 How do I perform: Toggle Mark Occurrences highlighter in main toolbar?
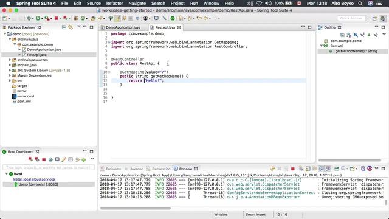click(x=117, y=18)
